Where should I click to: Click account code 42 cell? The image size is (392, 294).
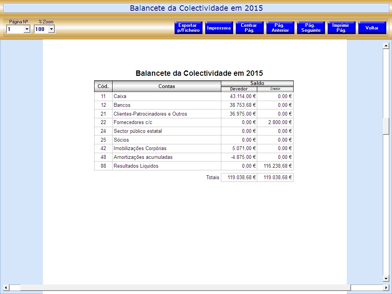tap(103, 148)
